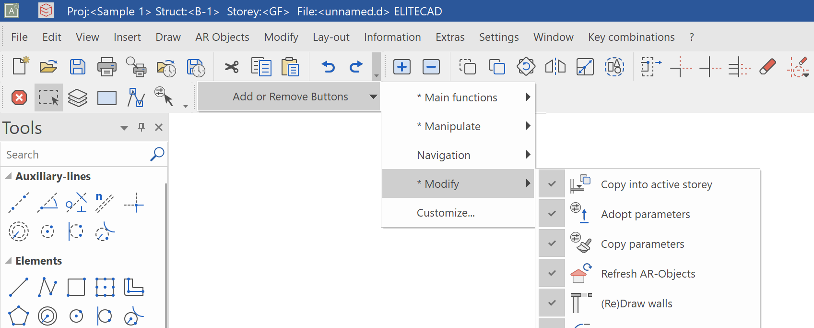This screenshot has height=328, width=814.
Task: Open the layers stack icon
Action: 78,98
